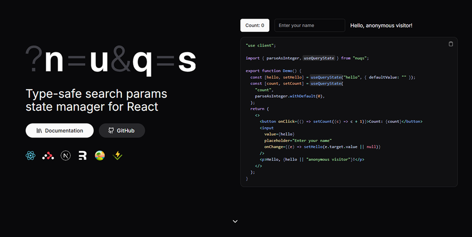
Task: Copy the code using the clipboard icon
Action: point(450,44)
